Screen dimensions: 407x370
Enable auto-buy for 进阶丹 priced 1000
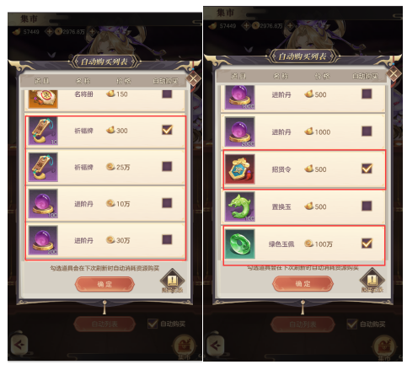[367, 131]
